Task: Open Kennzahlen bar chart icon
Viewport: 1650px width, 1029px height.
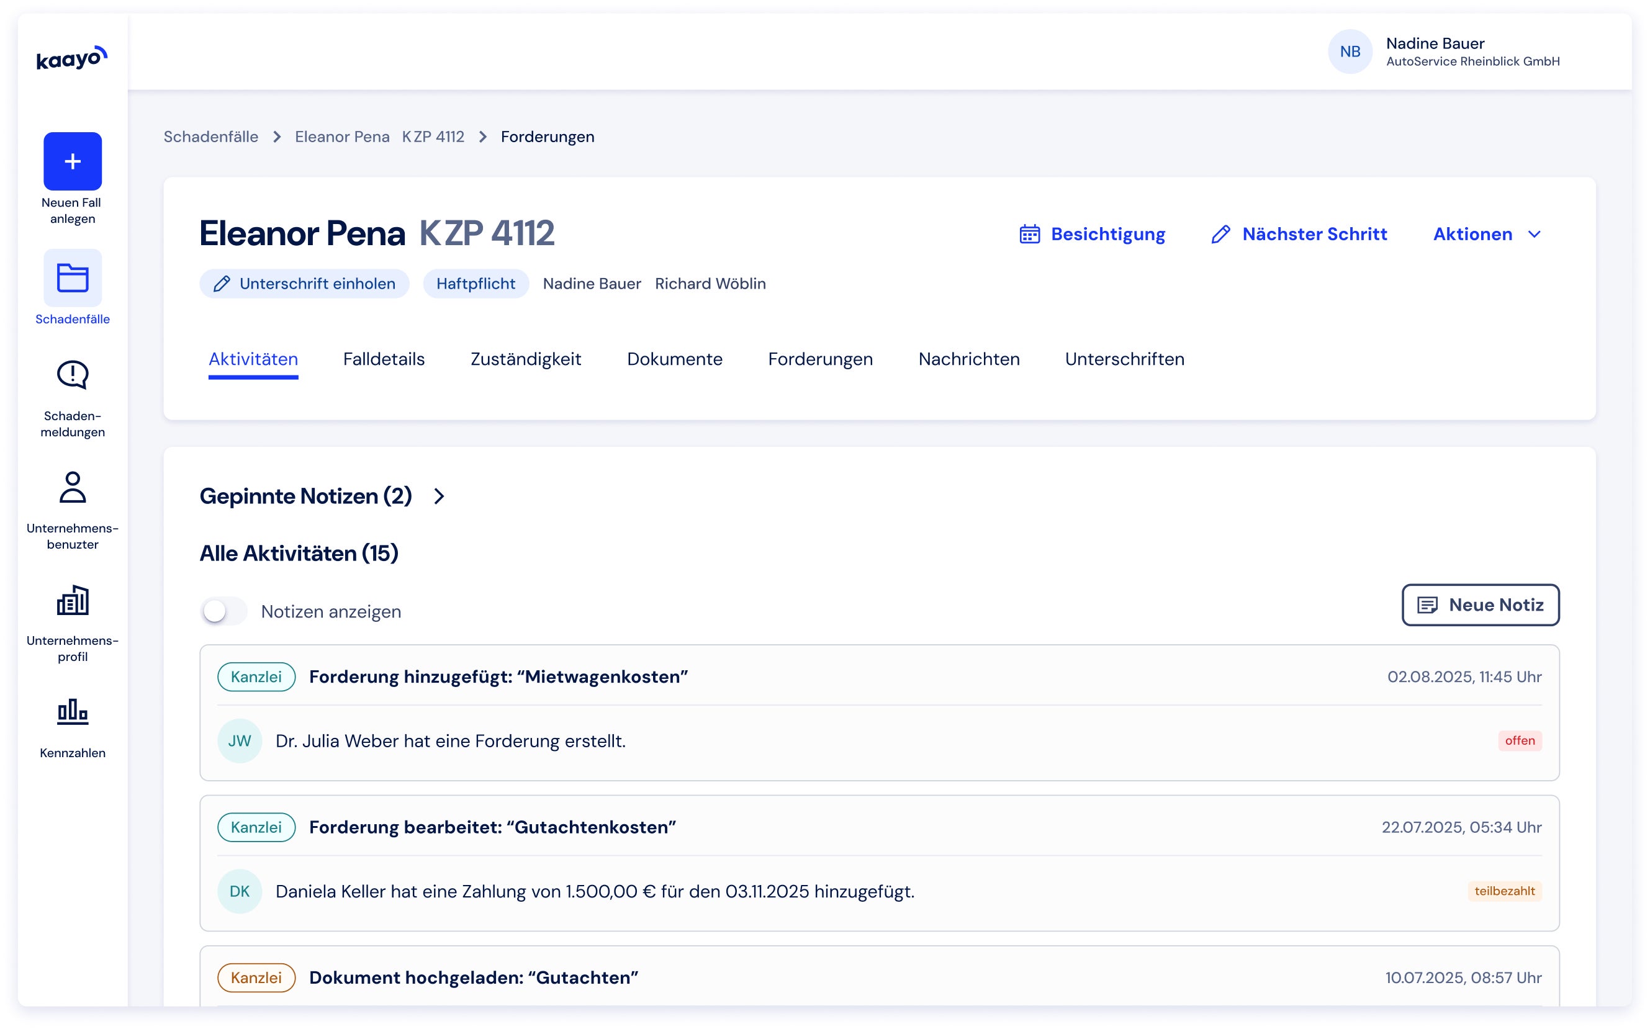Action: pyautogui.click(x=73, y=712)
